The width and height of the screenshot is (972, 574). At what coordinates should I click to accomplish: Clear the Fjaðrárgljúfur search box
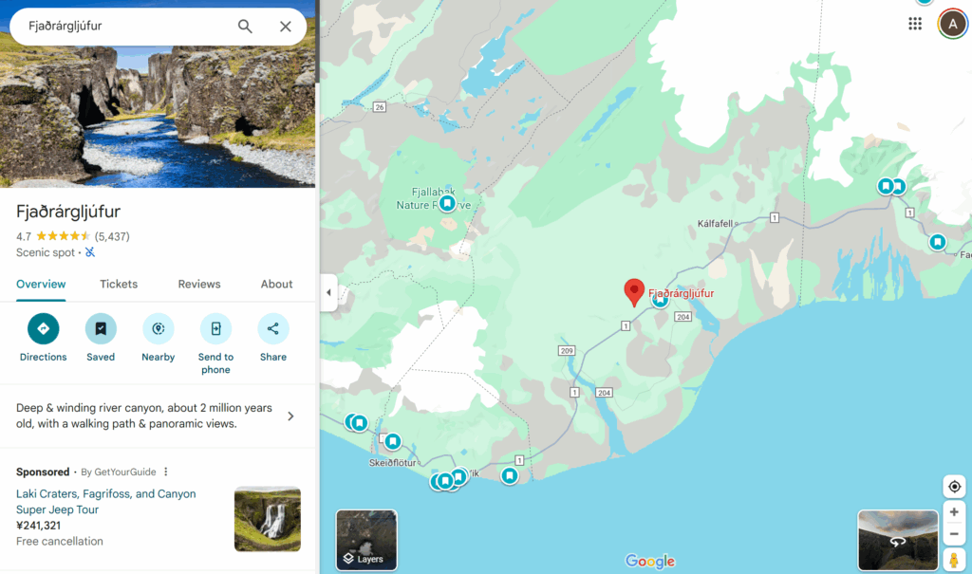[x=285, y=26]
